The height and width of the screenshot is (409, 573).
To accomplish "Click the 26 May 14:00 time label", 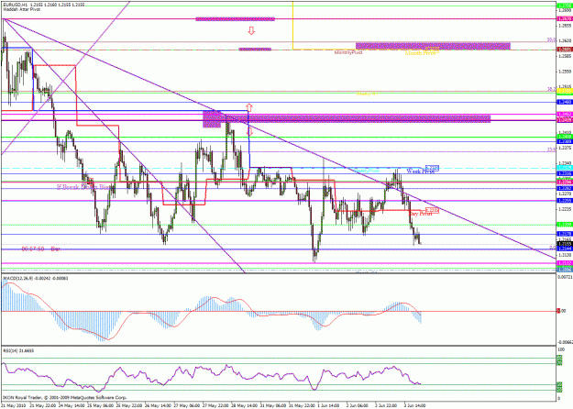I will click(x=157, y=405).
